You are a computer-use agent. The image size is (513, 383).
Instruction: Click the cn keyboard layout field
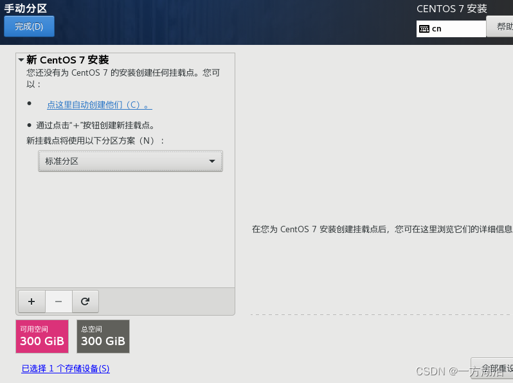pos(451,29)
